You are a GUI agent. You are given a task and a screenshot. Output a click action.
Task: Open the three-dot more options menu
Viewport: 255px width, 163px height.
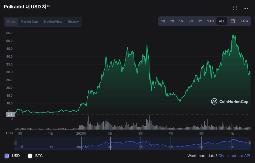[245, 8]
